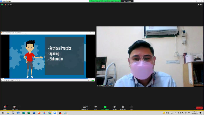Viewport: 204px width, 115px height.
Task: Click the red Leave button
Action: coord(199,108)
